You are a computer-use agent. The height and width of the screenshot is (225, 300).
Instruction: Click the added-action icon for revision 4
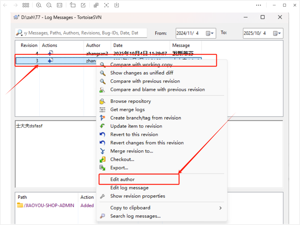tap(50, 53)
